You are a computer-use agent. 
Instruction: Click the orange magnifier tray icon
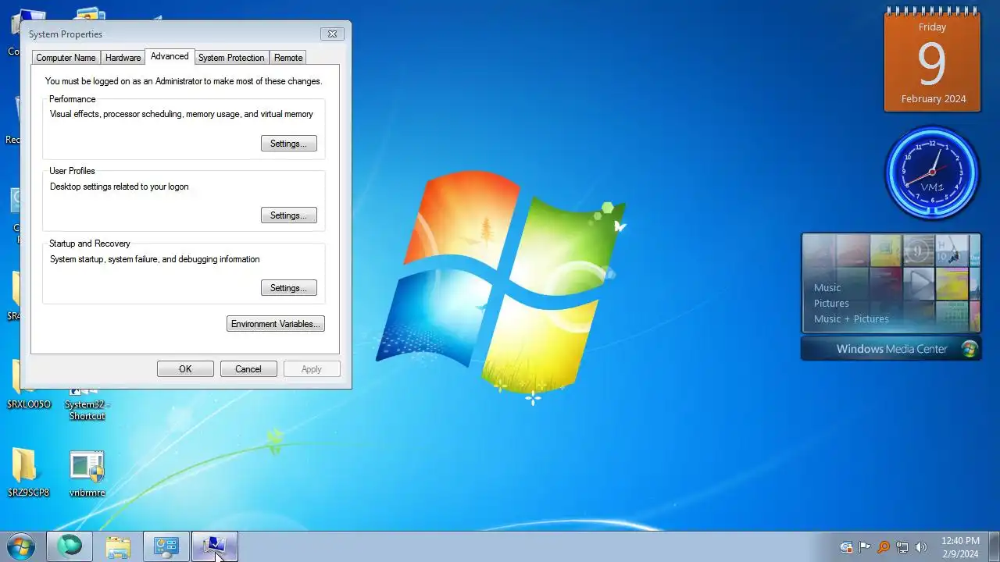pyautogui.click(x=884, y=547)
